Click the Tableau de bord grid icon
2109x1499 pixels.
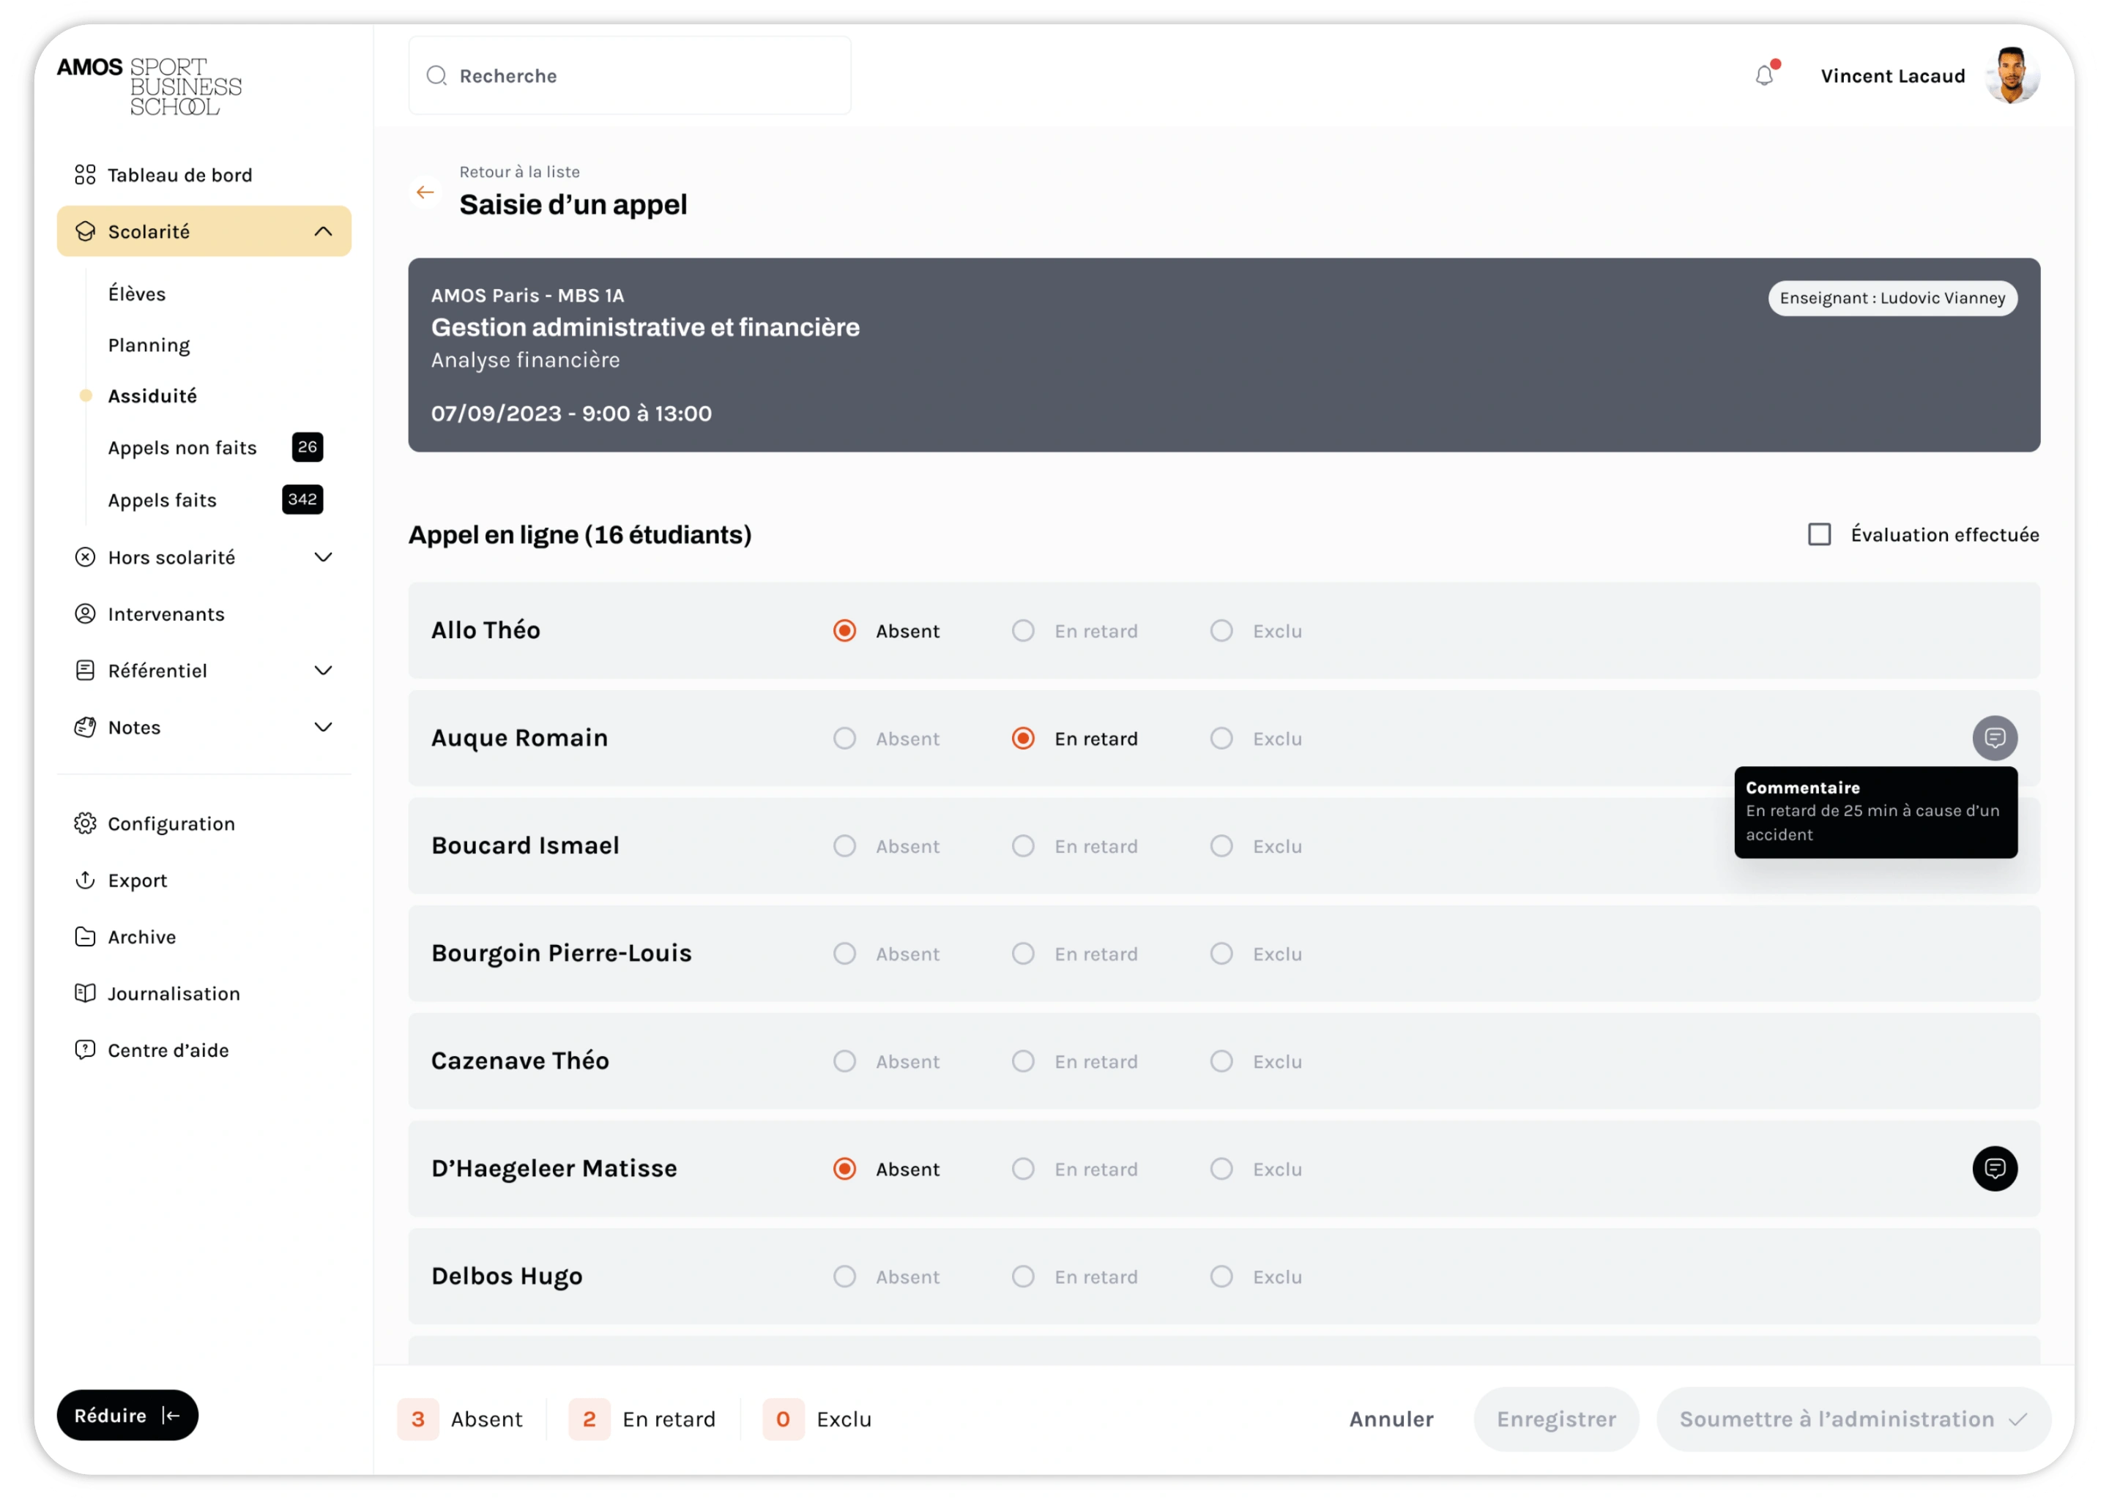pyautogui.click(x=85, y=174)
